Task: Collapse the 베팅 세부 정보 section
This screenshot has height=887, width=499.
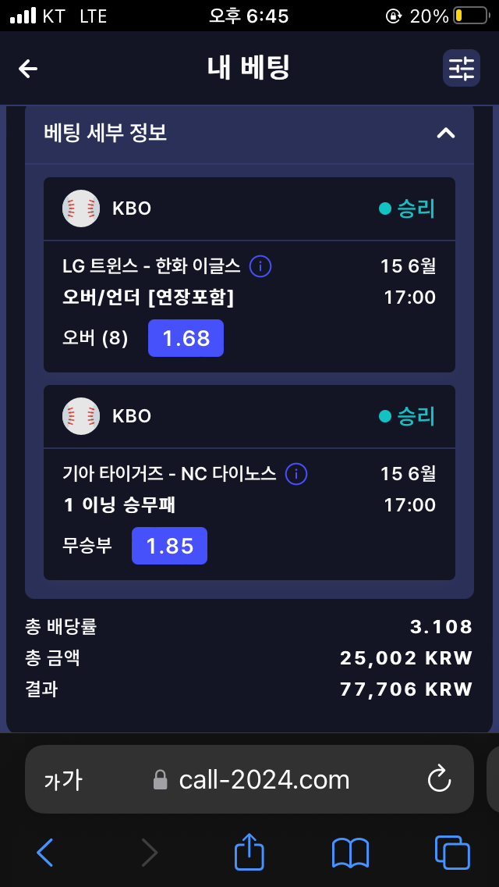Action: click(x=445, y=134)
